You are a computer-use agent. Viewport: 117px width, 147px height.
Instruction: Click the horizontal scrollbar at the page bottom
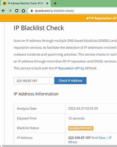[60, 146]
